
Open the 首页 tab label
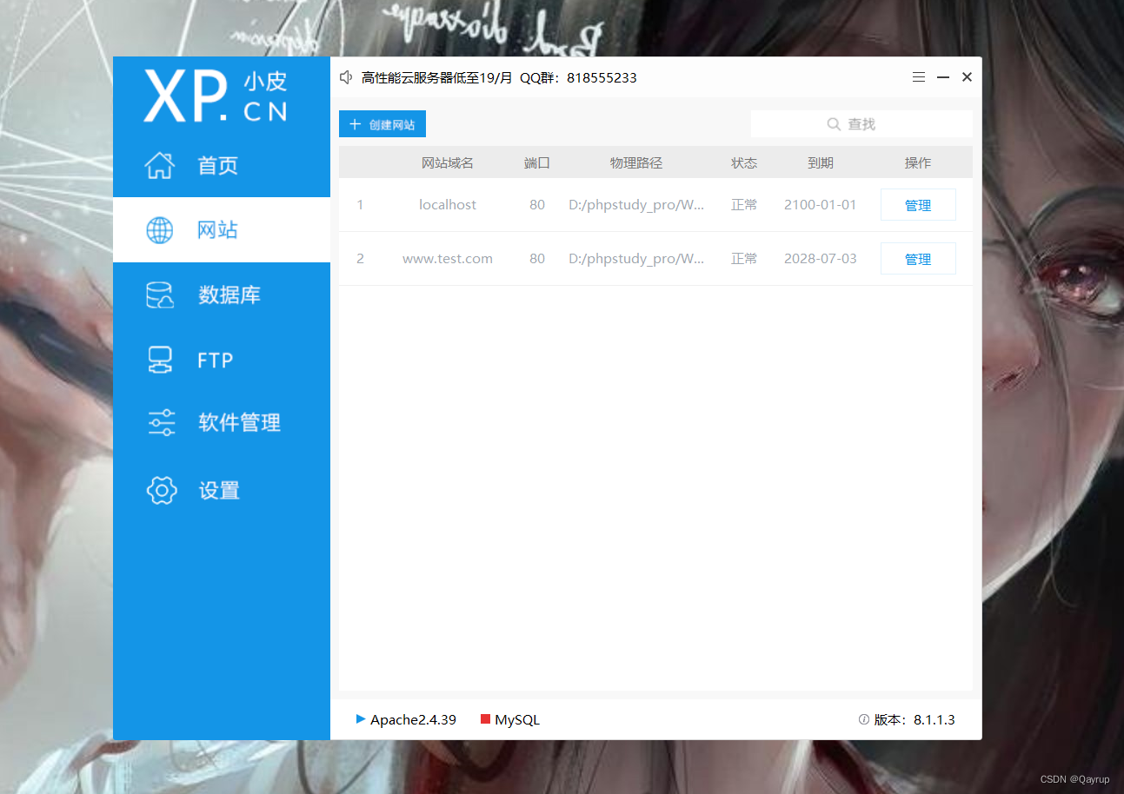(x=218, y=166)
